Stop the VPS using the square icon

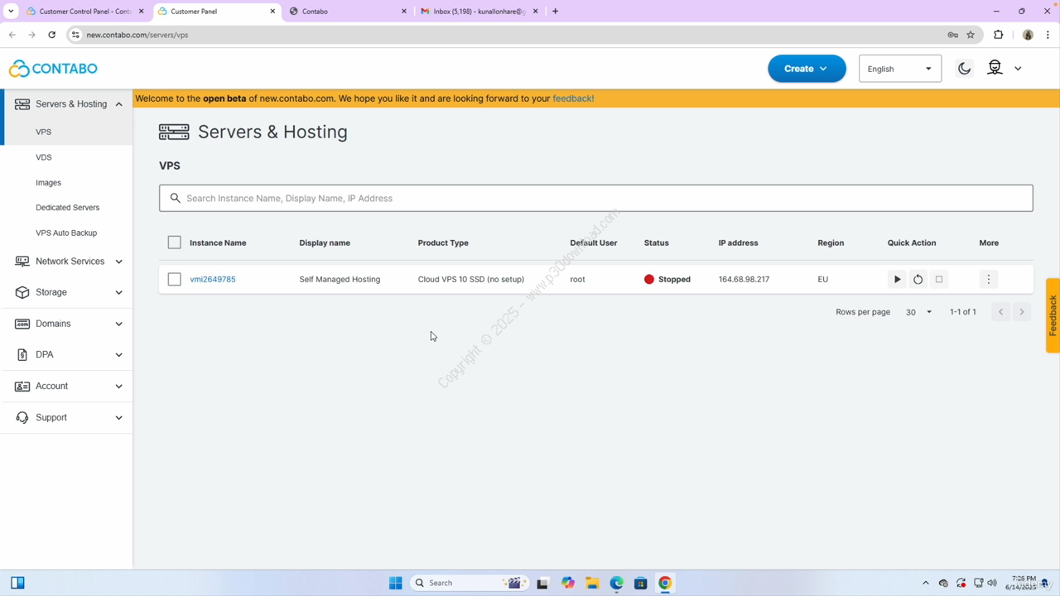939,280
